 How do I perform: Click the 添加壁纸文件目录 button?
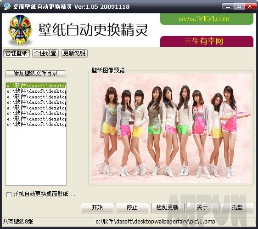pyautogui.click(x=36, y=74)
